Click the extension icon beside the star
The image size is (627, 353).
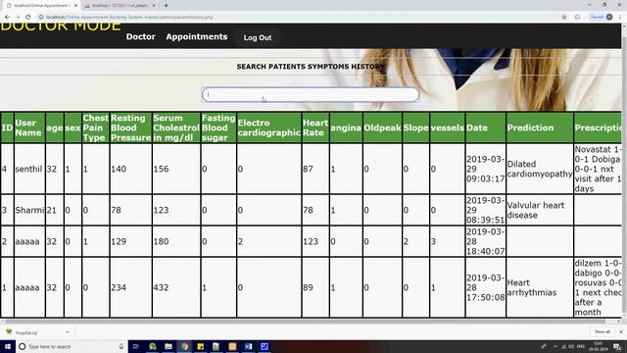click(x=577, y=18)
